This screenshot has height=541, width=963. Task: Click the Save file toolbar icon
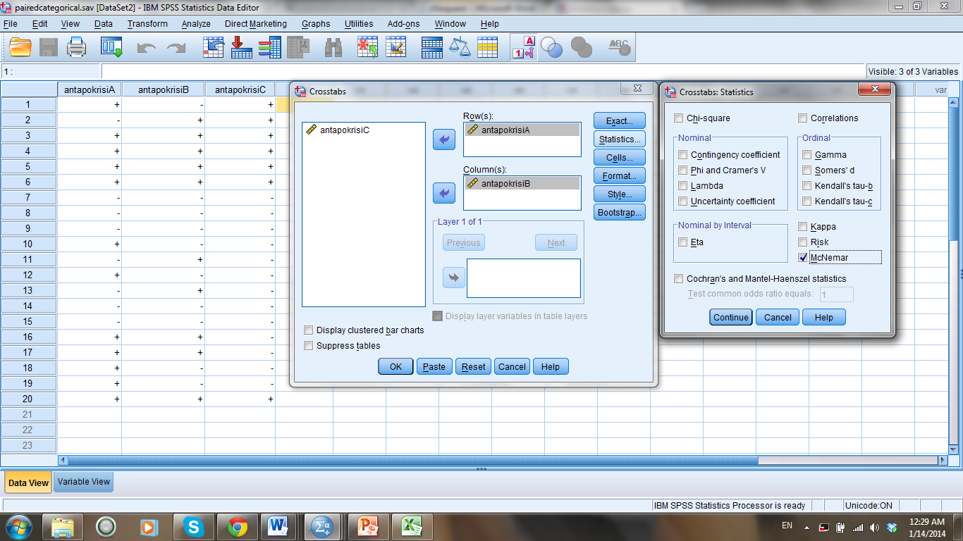(49, 48)
